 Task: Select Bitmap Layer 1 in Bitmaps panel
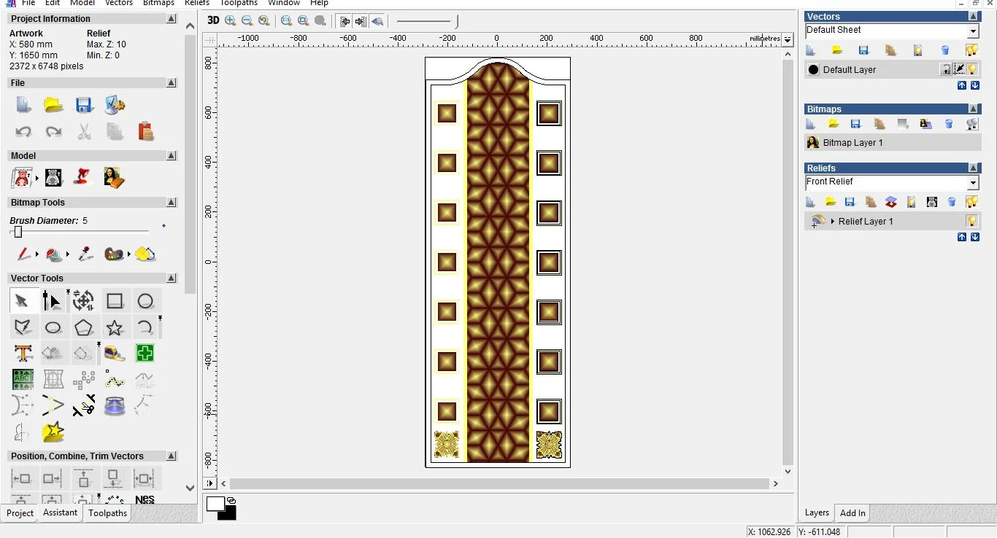[852, 143]
